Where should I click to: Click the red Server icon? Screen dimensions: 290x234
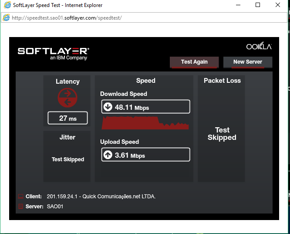[x=20, y=207]
